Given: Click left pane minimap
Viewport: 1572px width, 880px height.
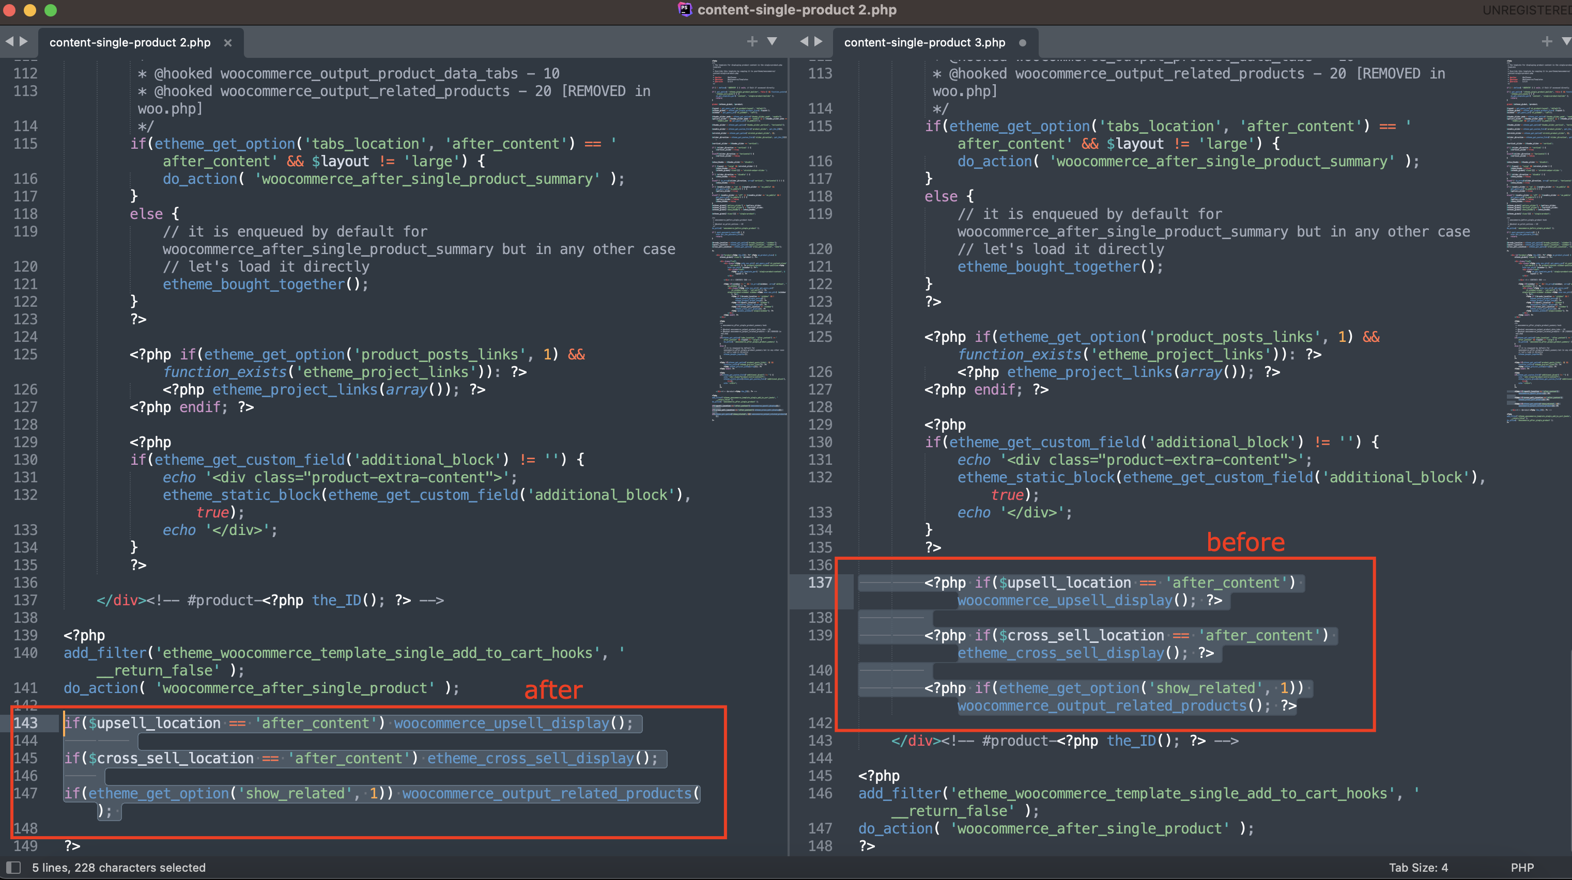Looking at the screenshot, I should (749, 240).
